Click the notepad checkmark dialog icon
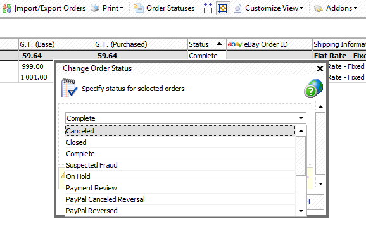Image resolution: width=366 pixels, height=229 pixels. click(x=69, y=88)
